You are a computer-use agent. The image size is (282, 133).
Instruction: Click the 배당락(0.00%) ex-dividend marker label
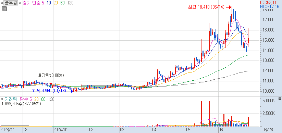(51, 75)
